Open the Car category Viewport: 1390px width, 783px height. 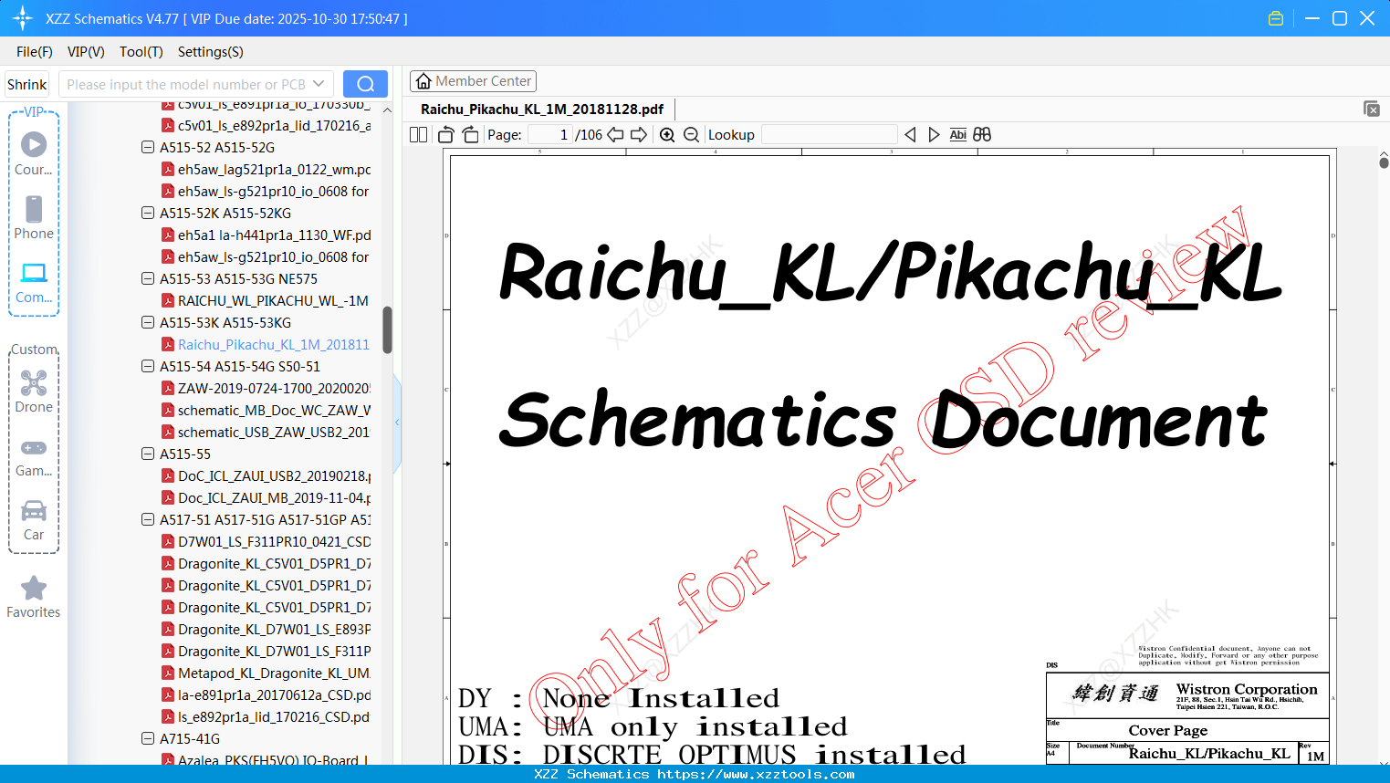[34, 521]
